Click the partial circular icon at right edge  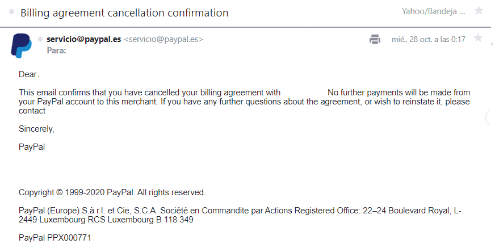point(488,117)
